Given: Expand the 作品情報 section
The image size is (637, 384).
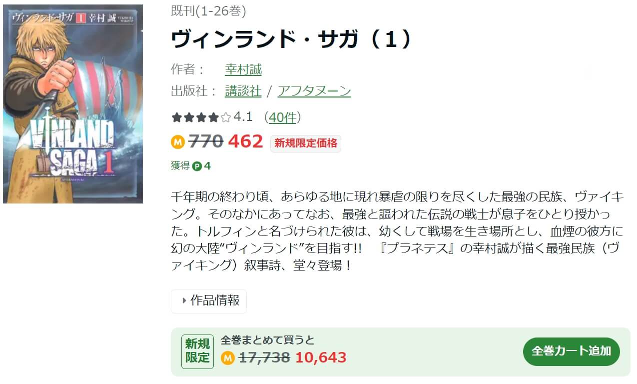Looking at the screenshot, I should pos(209,300).
